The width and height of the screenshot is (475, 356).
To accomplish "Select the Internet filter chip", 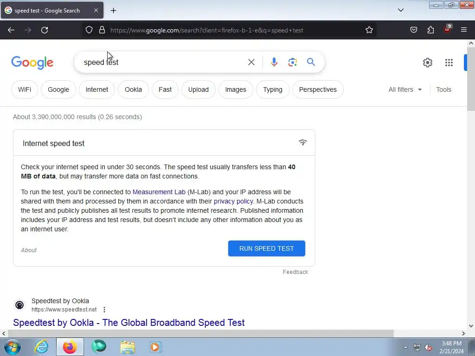I will (97, 89).
